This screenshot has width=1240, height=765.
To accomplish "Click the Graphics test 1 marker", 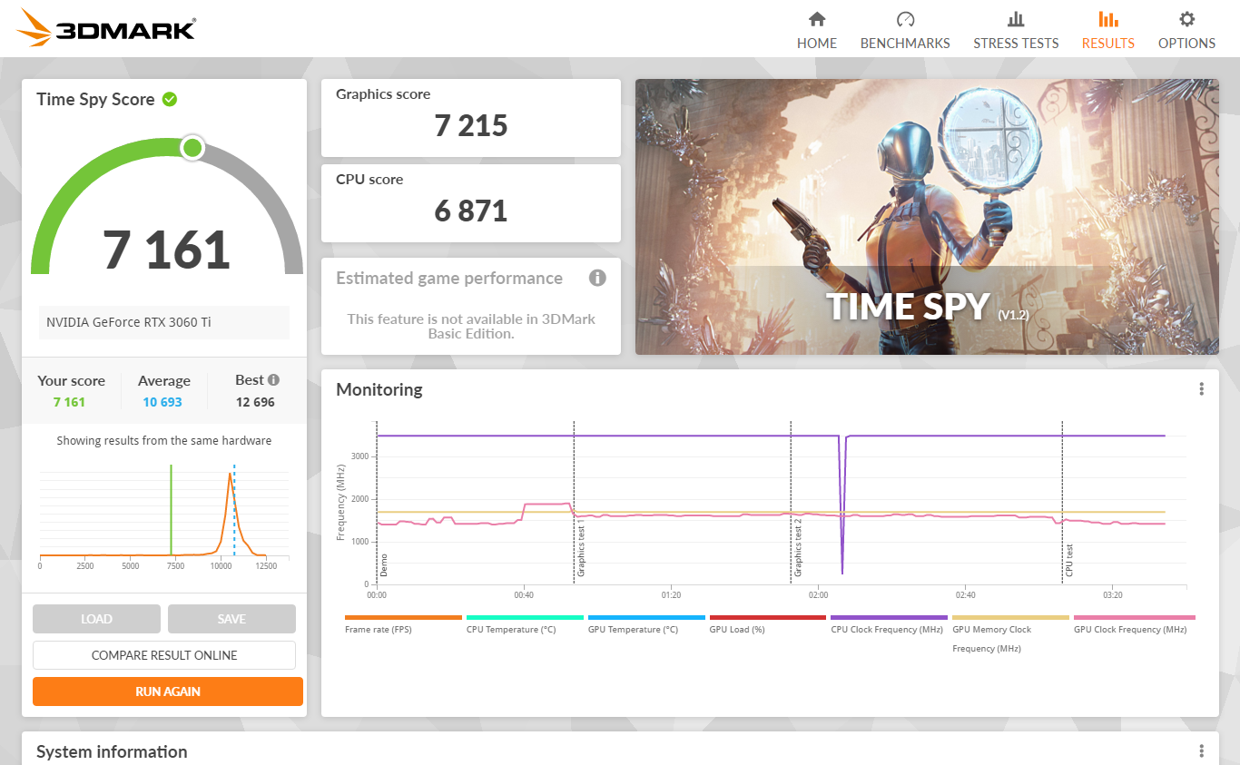I will [581, 547].
